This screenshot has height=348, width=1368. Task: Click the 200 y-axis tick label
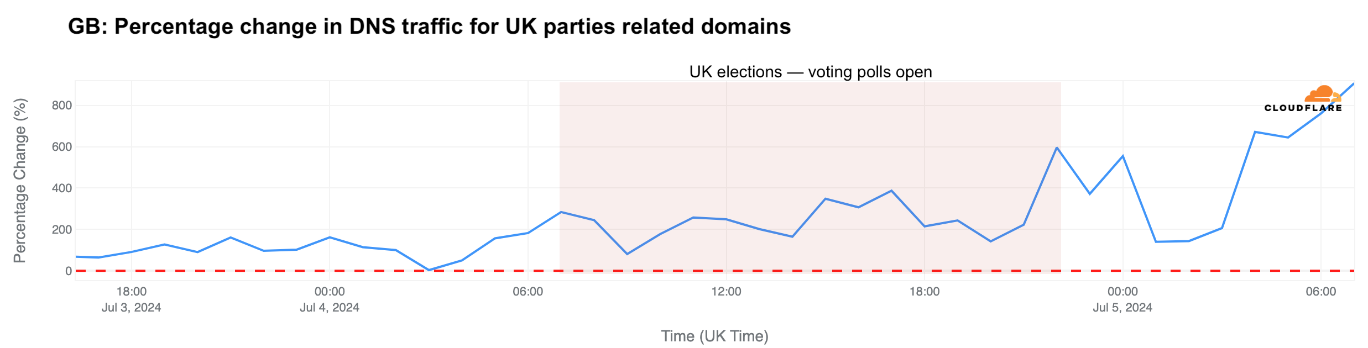62,230
